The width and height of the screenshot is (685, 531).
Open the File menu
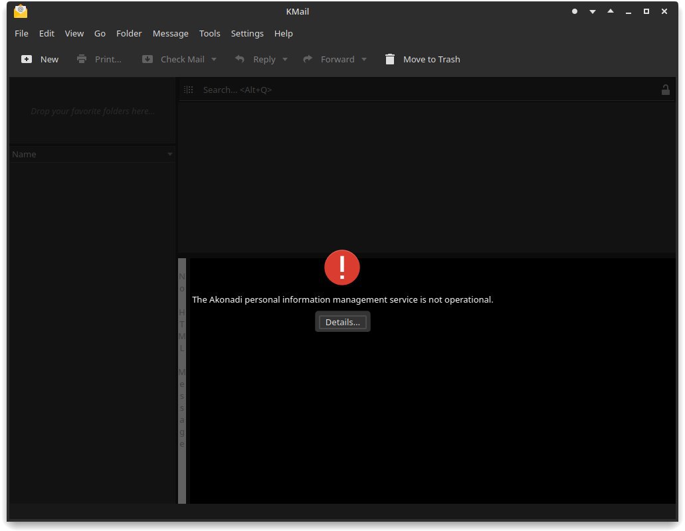pos(21,34)
